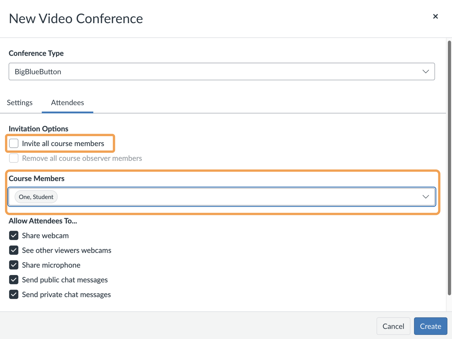
Task: Check Invite all course members
Action: tap(14, 143)
